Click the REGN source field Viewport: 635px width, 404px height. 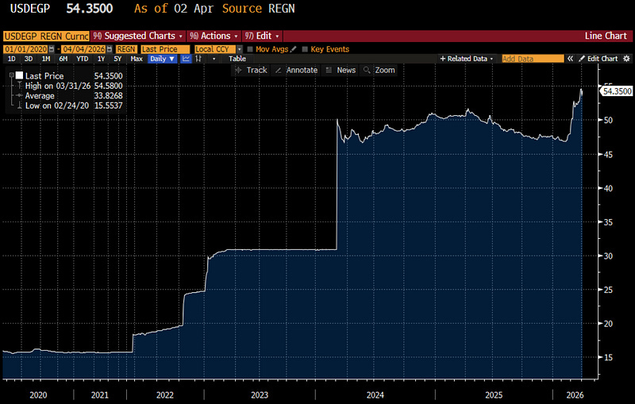pyautogui.click(x=126, y=49)
